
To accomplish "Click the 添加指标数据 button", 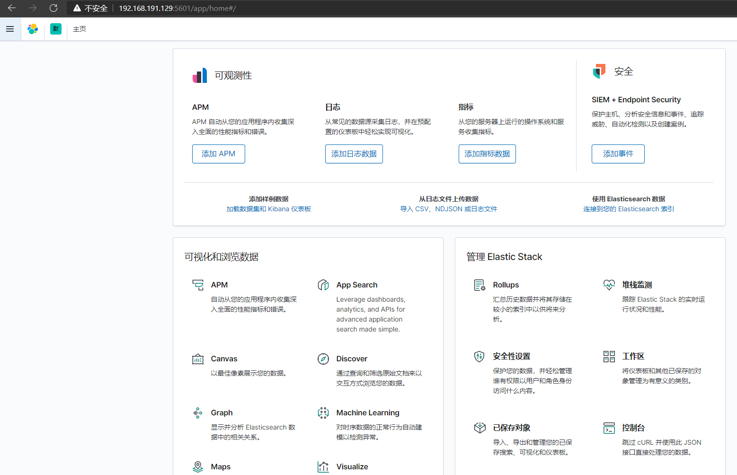I will click(487, 154).
